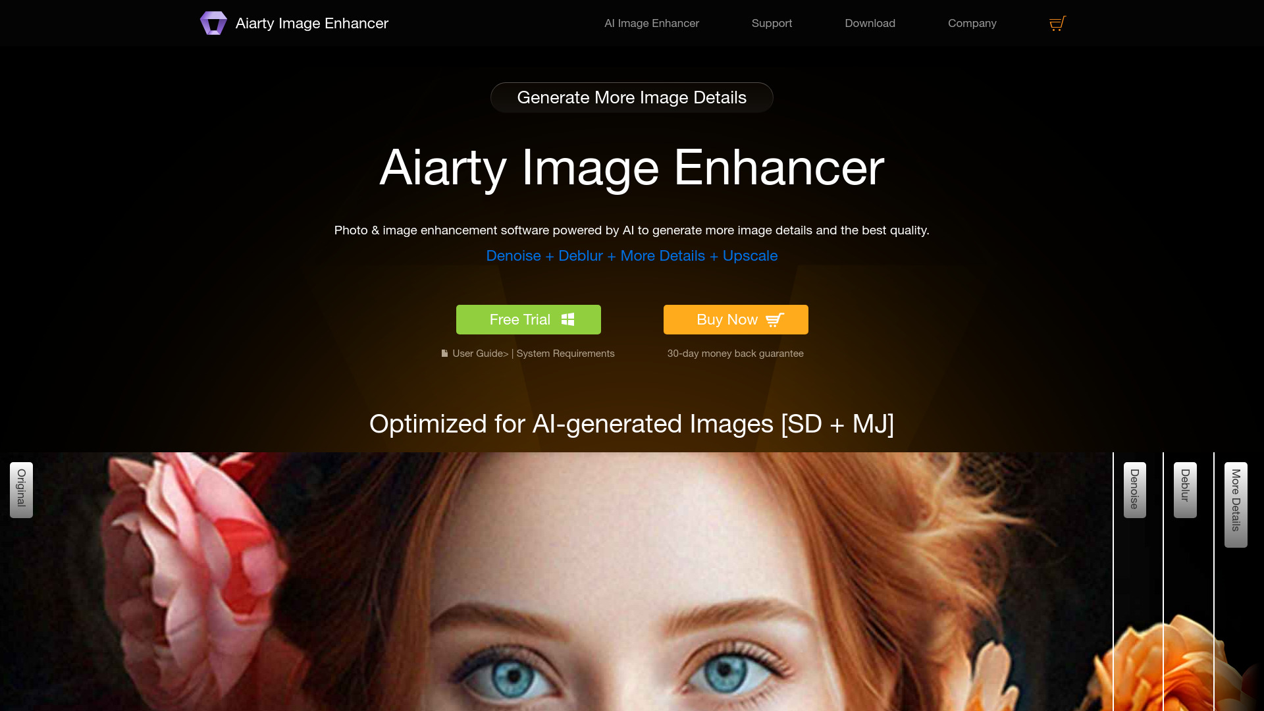Click the cart icon on Buy Now button
Image resolution: width=1264 pixels, height=711 pixels.
pyautogui.click(x=774, y=319)
